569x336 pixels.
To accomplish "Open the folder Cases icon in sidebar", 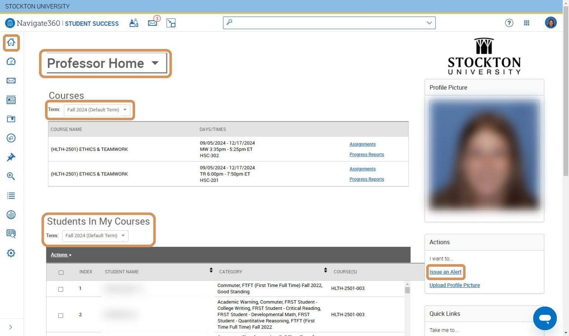I will pyautogui.click(x=11, y=119).
